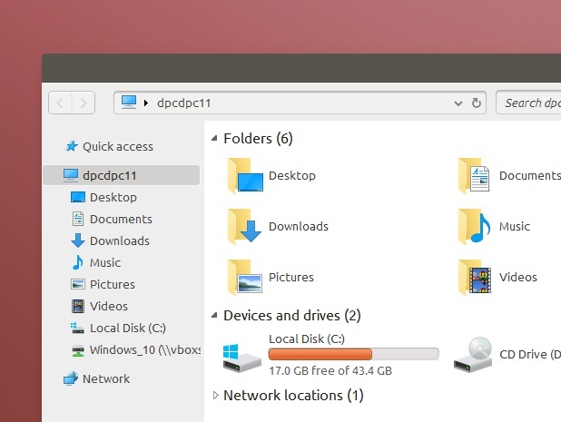
Task: Click the Local Disk usage bar
Action: click(353, 354)
